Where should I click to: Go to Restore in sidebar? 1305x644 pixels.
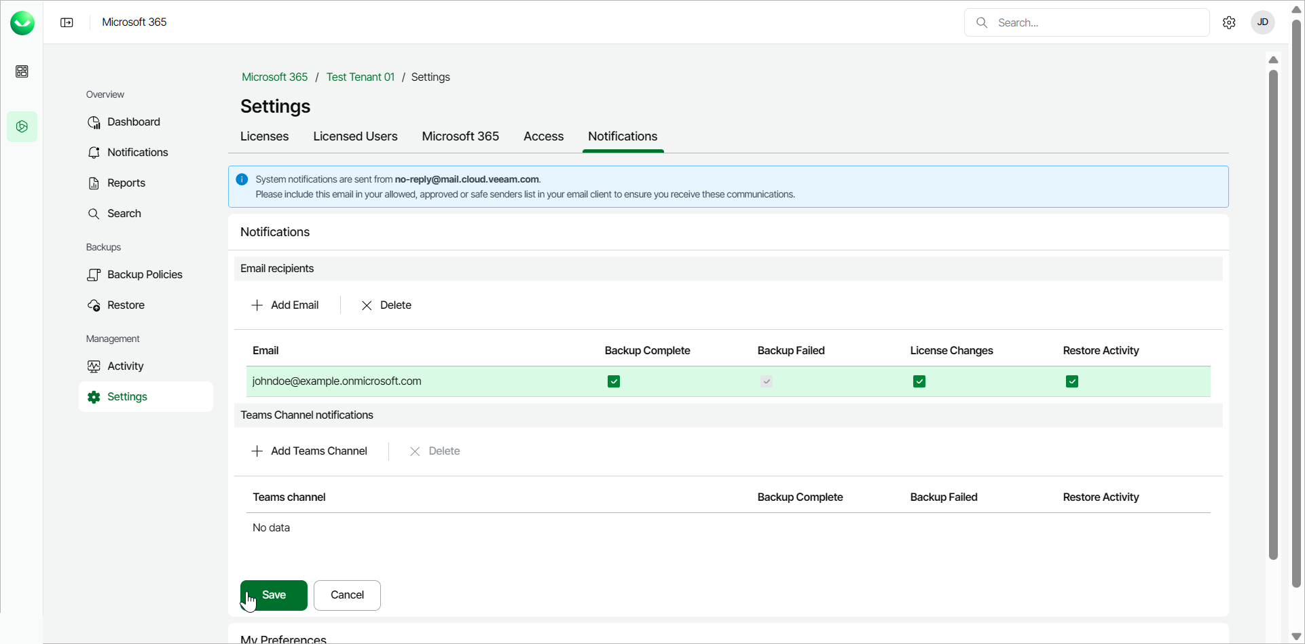[126, 305]
